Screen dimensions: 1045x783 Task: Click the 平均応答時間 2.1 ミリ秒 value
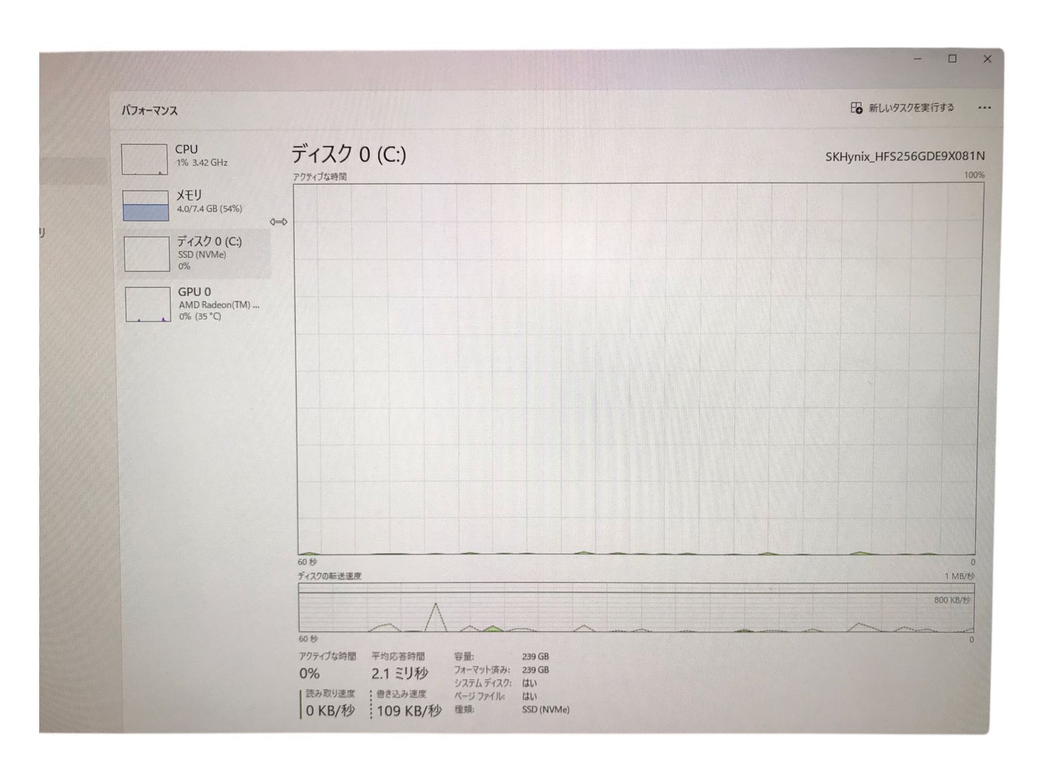(x=400, y=673)
